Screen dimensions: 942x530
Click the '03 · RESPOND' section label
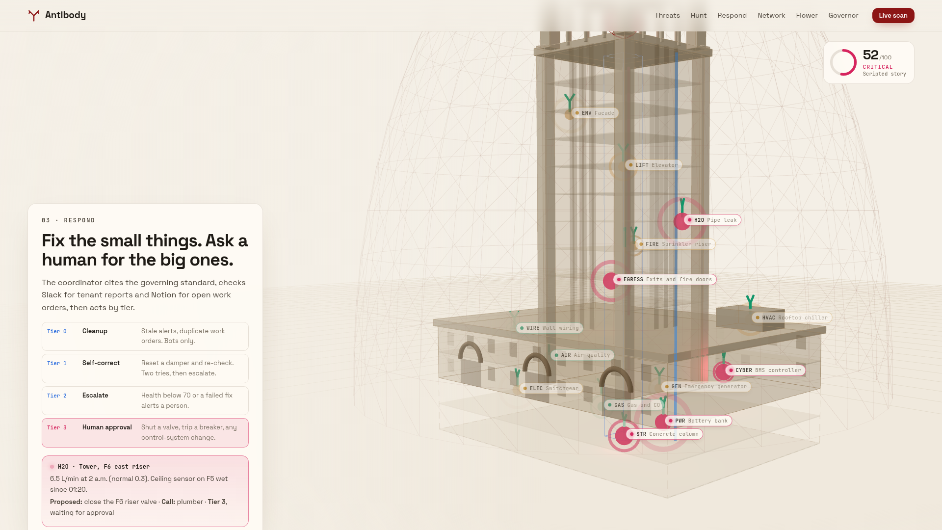(69, 220)
